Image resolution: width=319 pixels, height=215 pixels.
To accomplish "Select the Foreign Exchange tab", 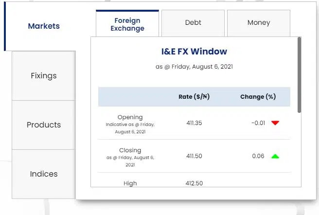I will [x=127, y=24].
